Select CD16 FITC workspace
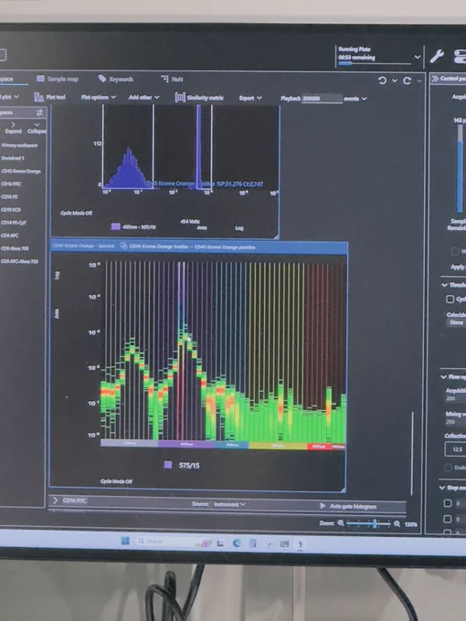Viewport: 466px width, 621px height. coord(11,184)
